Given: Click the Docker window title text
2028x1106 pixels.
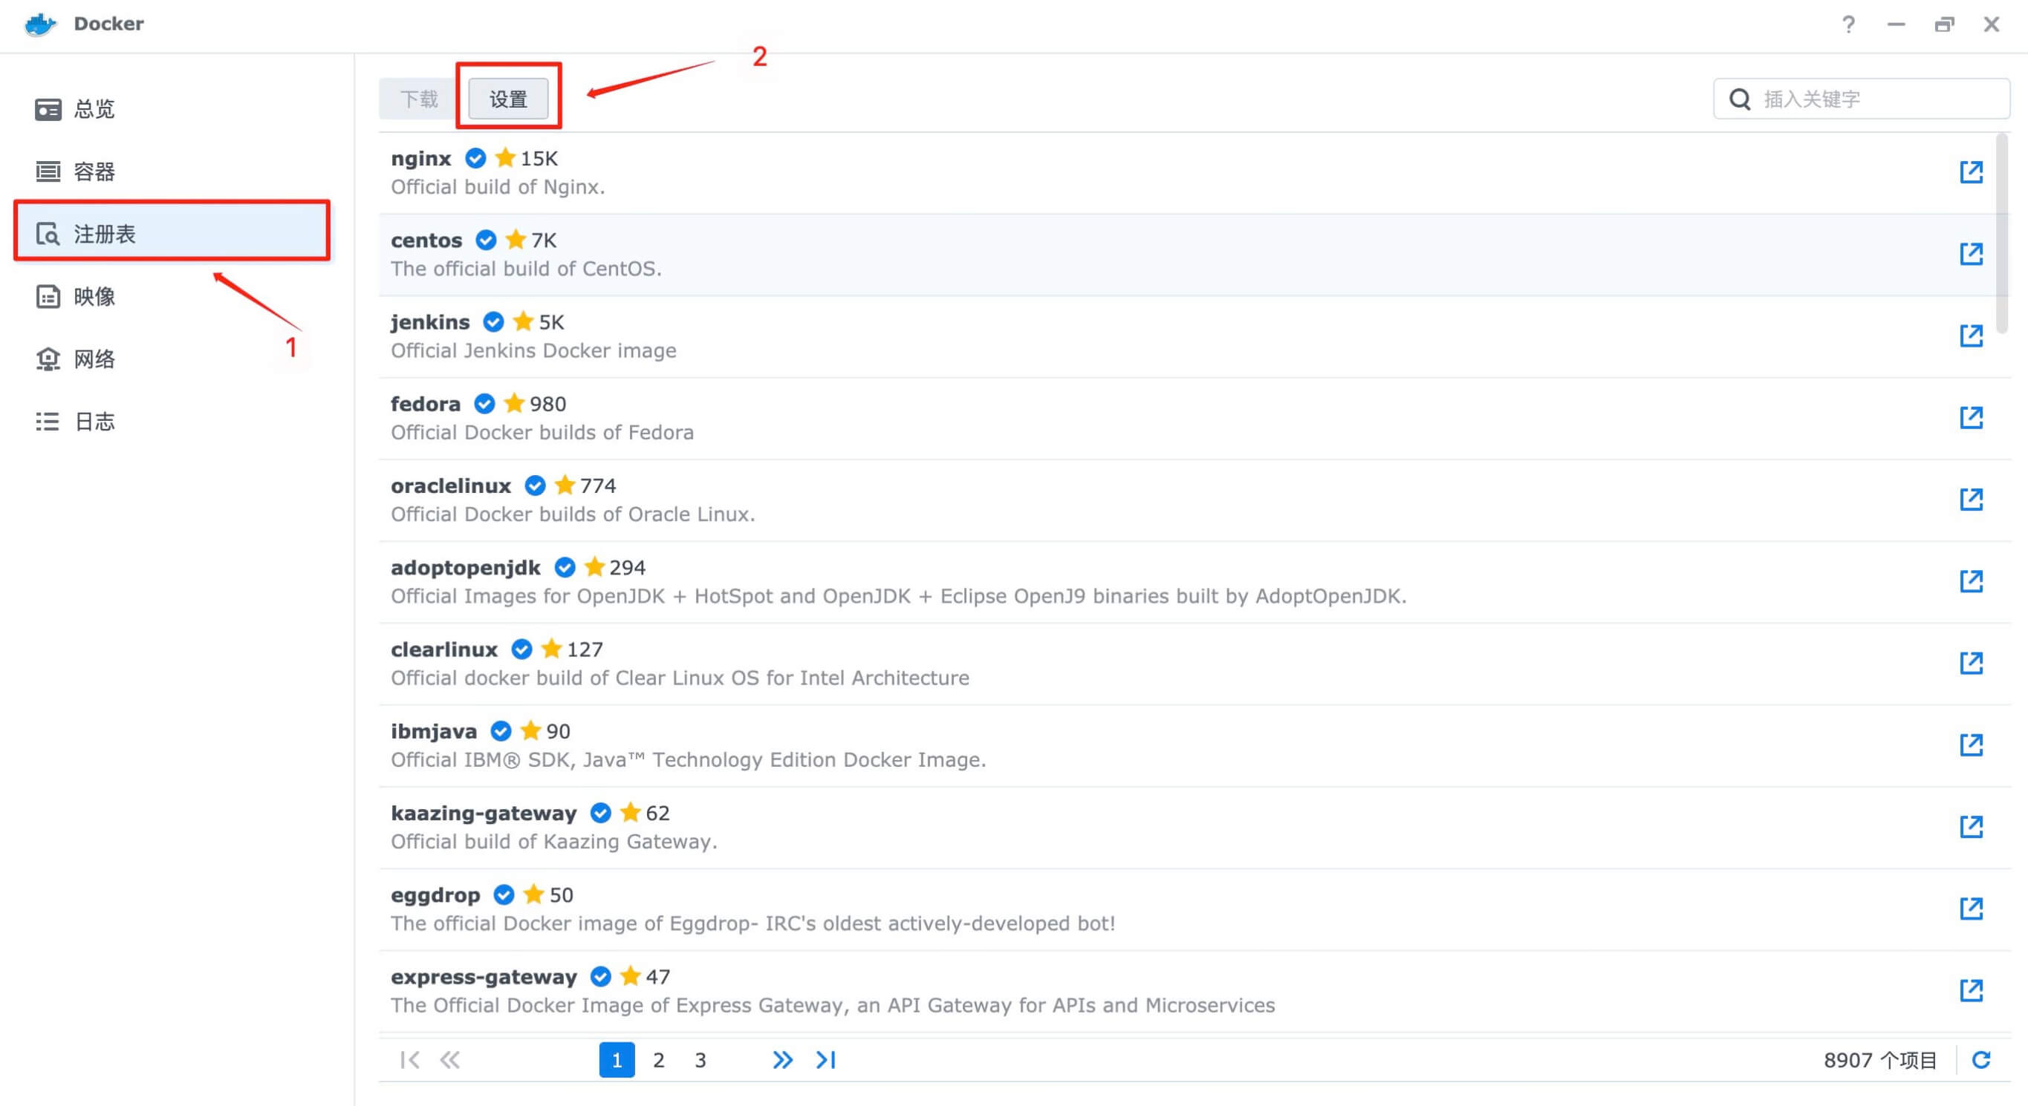Looking at the screenshot, I should 108,24.
